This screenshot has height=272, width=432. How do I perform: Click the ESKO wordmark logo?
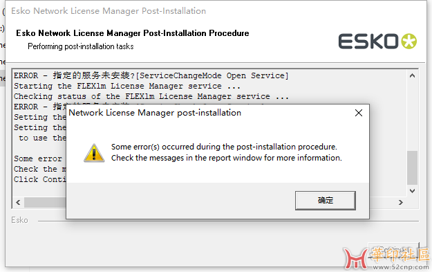coord(368,42)
